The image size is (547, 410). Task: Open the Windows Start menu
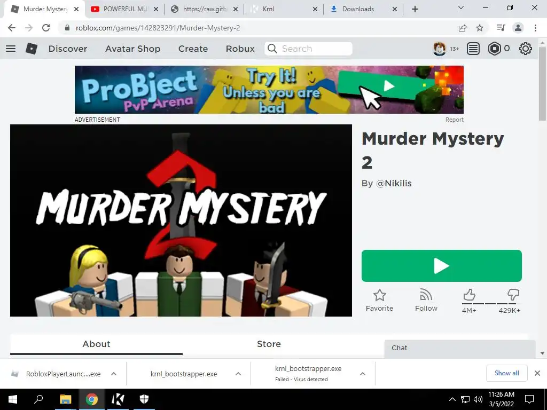point(13,399)
